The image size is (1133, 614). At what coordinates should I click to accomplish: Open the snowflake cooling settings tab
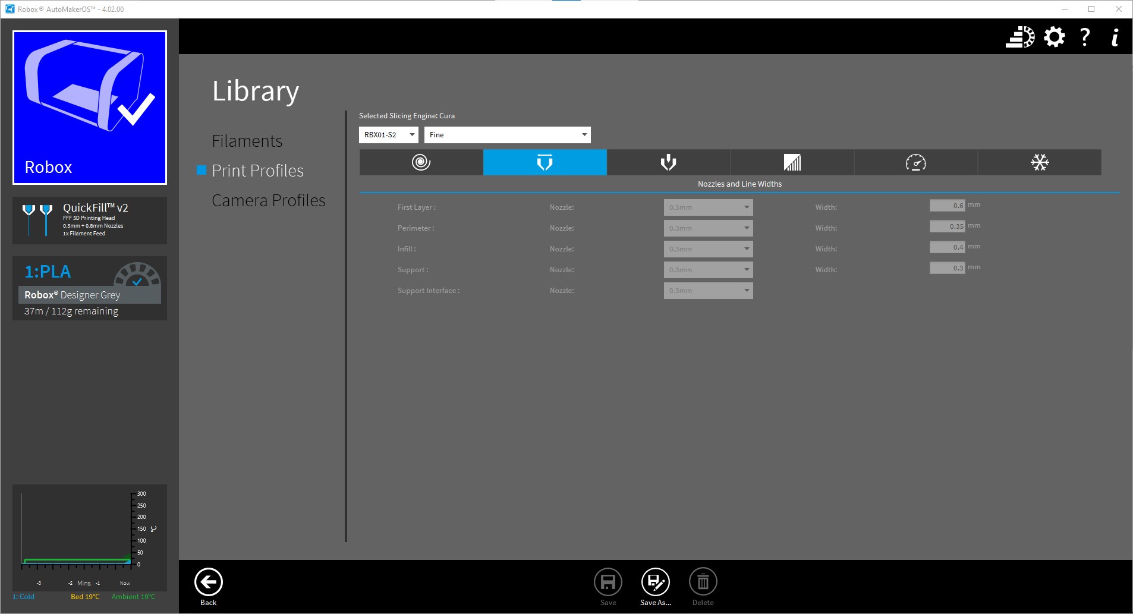(x=1039, y=162)
